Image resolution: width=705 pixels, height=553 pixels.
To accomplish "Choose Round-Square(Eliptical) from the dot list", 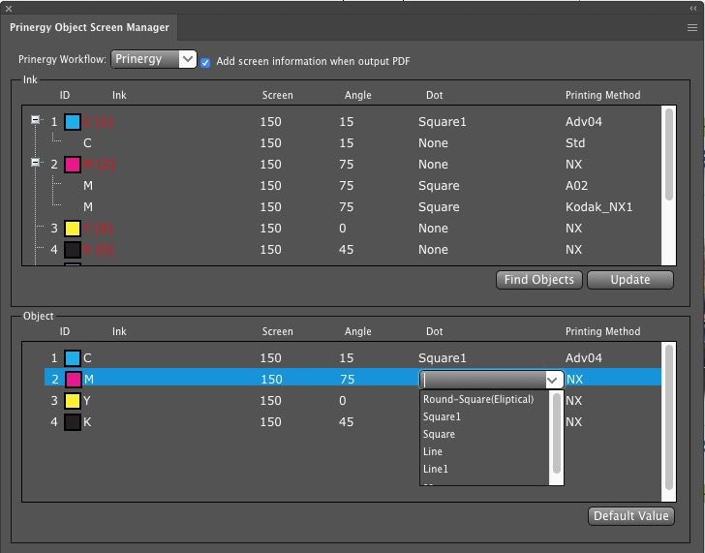I will point(478,399).
